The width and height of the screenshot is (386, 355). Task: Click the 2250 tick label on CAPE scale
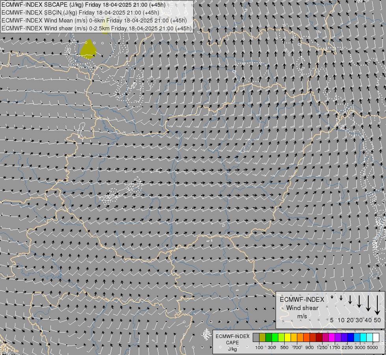pos(347,348)
